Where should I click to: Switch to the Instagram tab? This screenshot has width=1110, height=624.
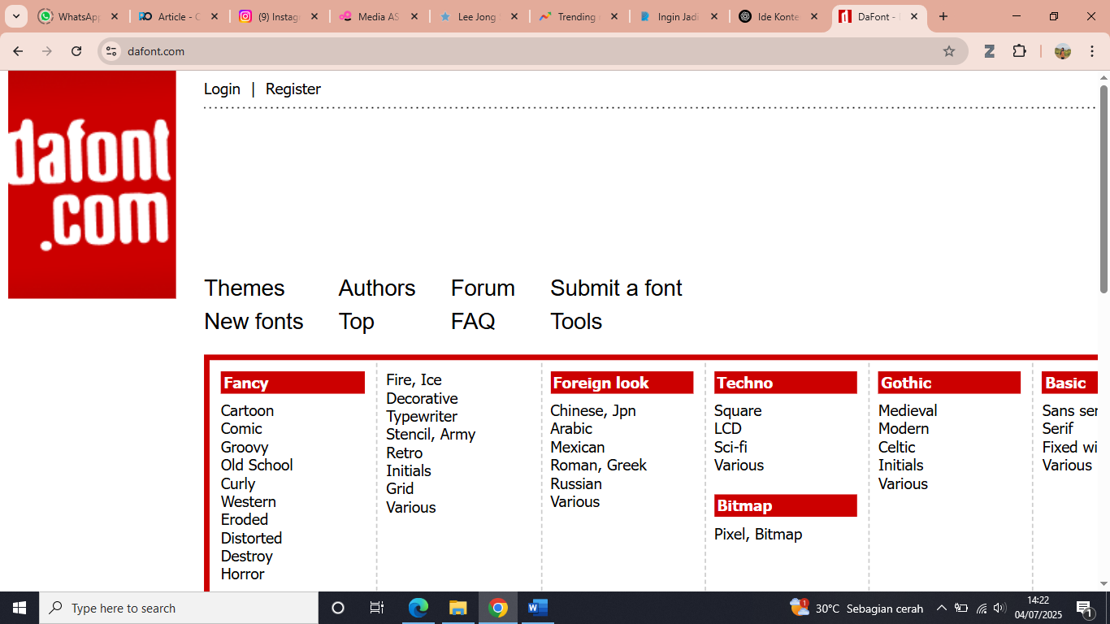pyautogui.click(x=279, y=16)
